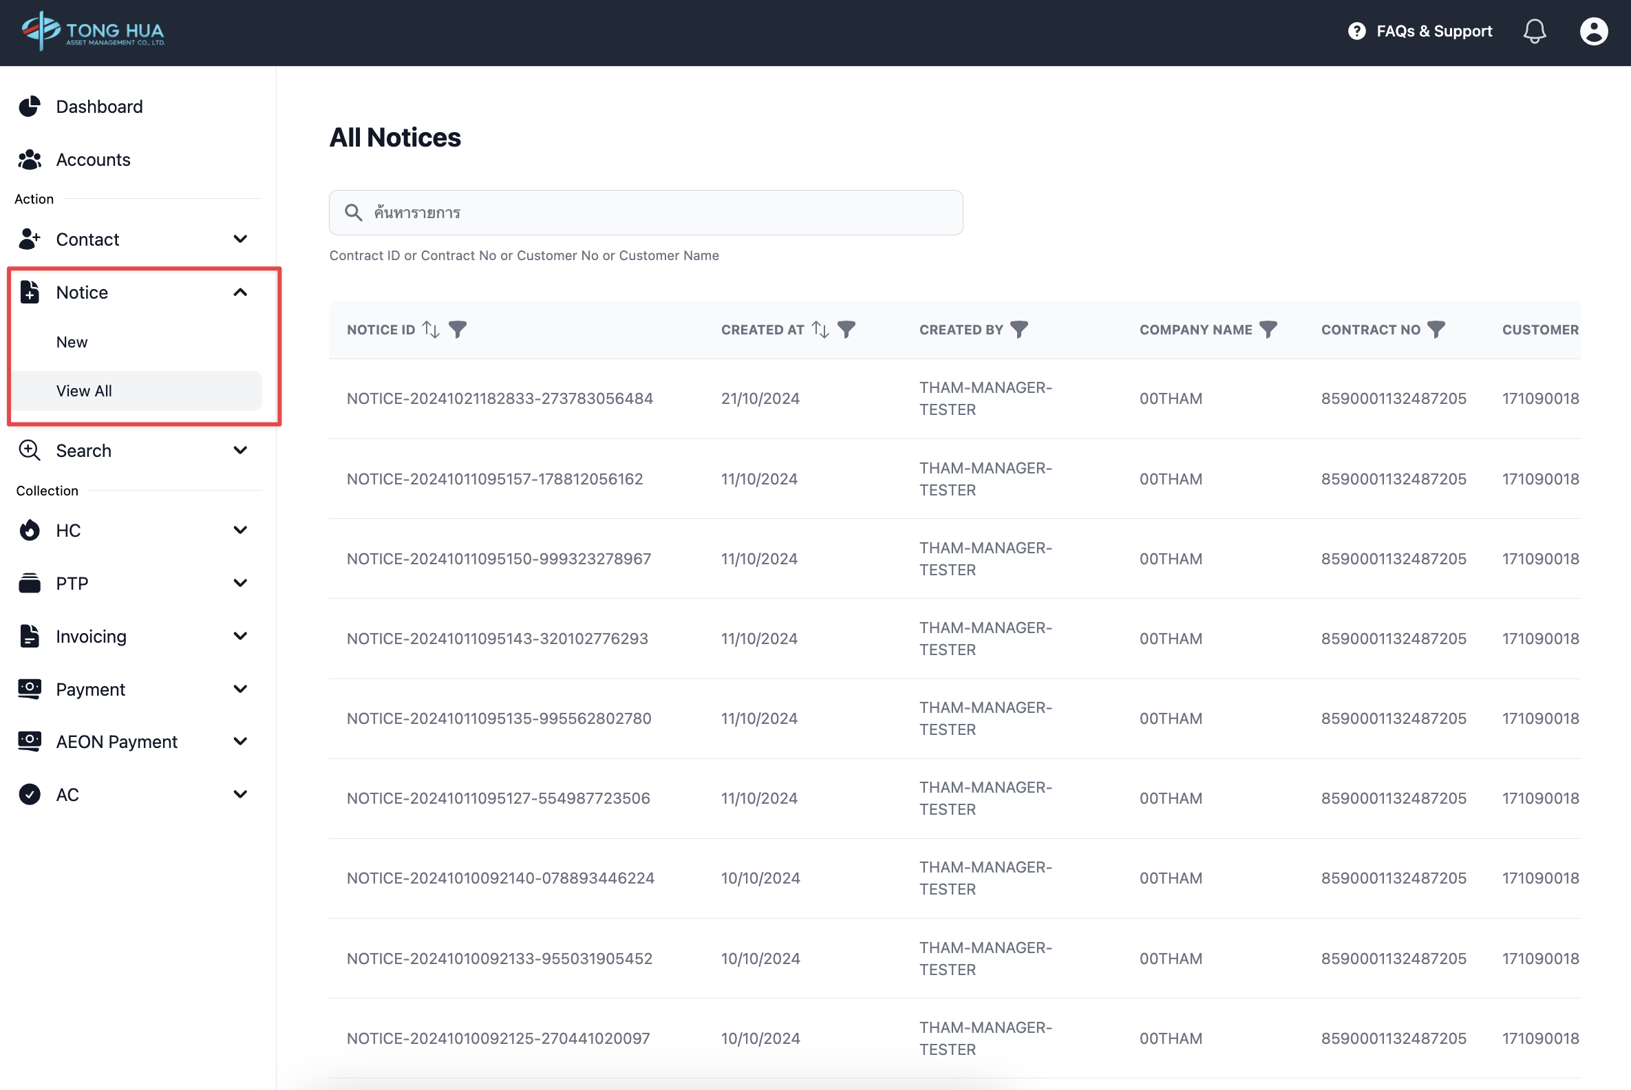Open the user profile avatar icon

(1592, 31)
